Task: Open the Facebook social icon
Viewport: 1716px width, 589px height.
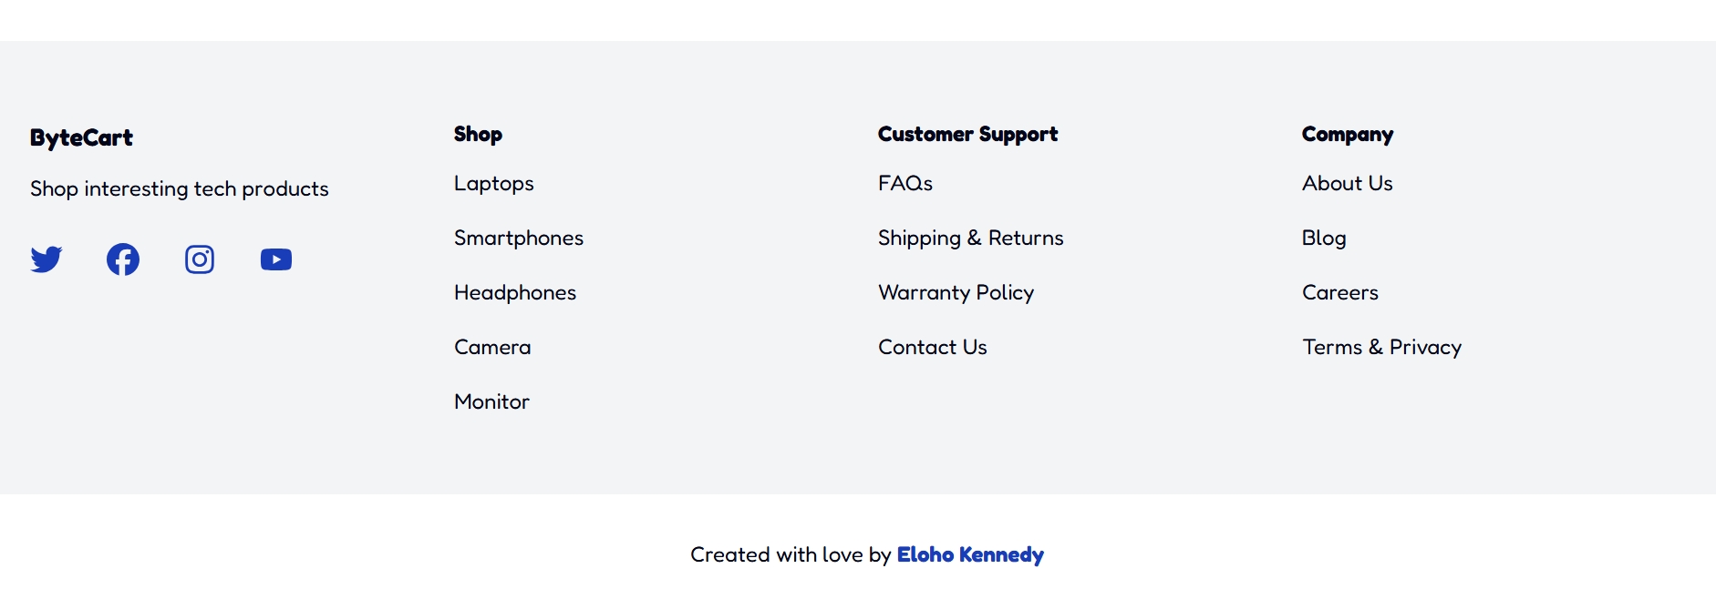Action: coord(123,259)
